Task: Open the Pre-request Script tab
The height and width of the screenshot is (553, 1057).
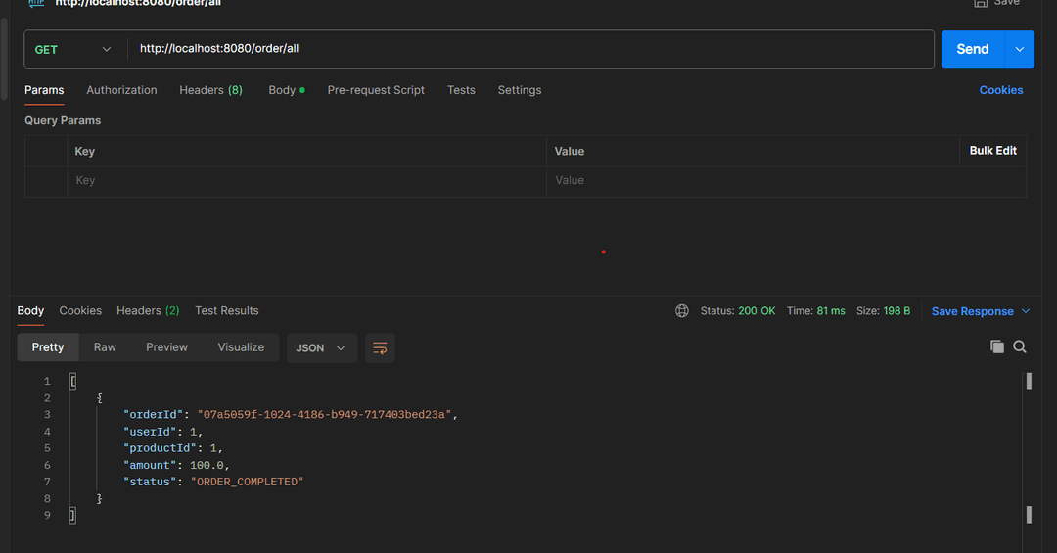Action: pyautogui.click(x=376, y=90)
